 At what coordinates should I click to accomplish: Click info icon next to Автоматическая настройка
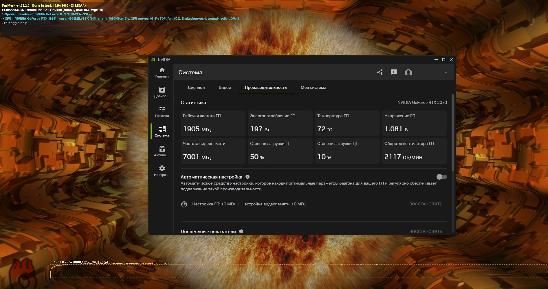tap(248, 177)
